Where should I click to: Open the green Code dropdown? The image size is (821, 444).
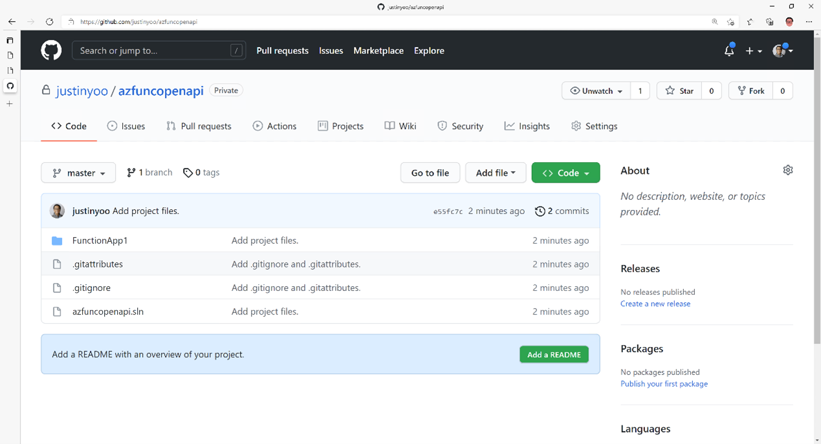[565, 173]
